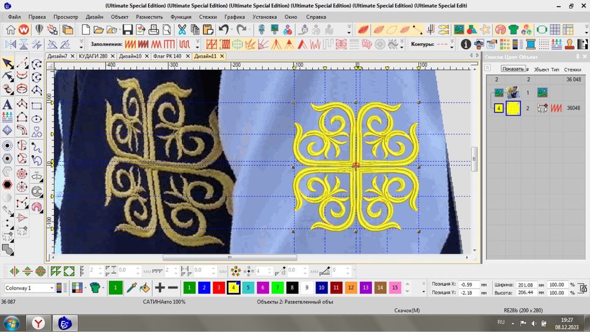
Task: Click the thread spool icon
Action: (x=530, y=44)
